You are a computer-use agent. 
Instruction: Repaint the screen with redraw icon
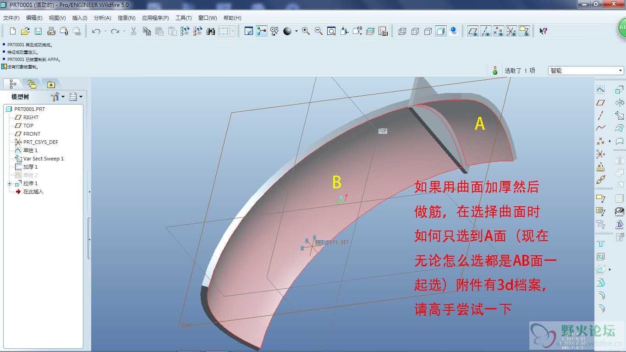coord(249,31)
